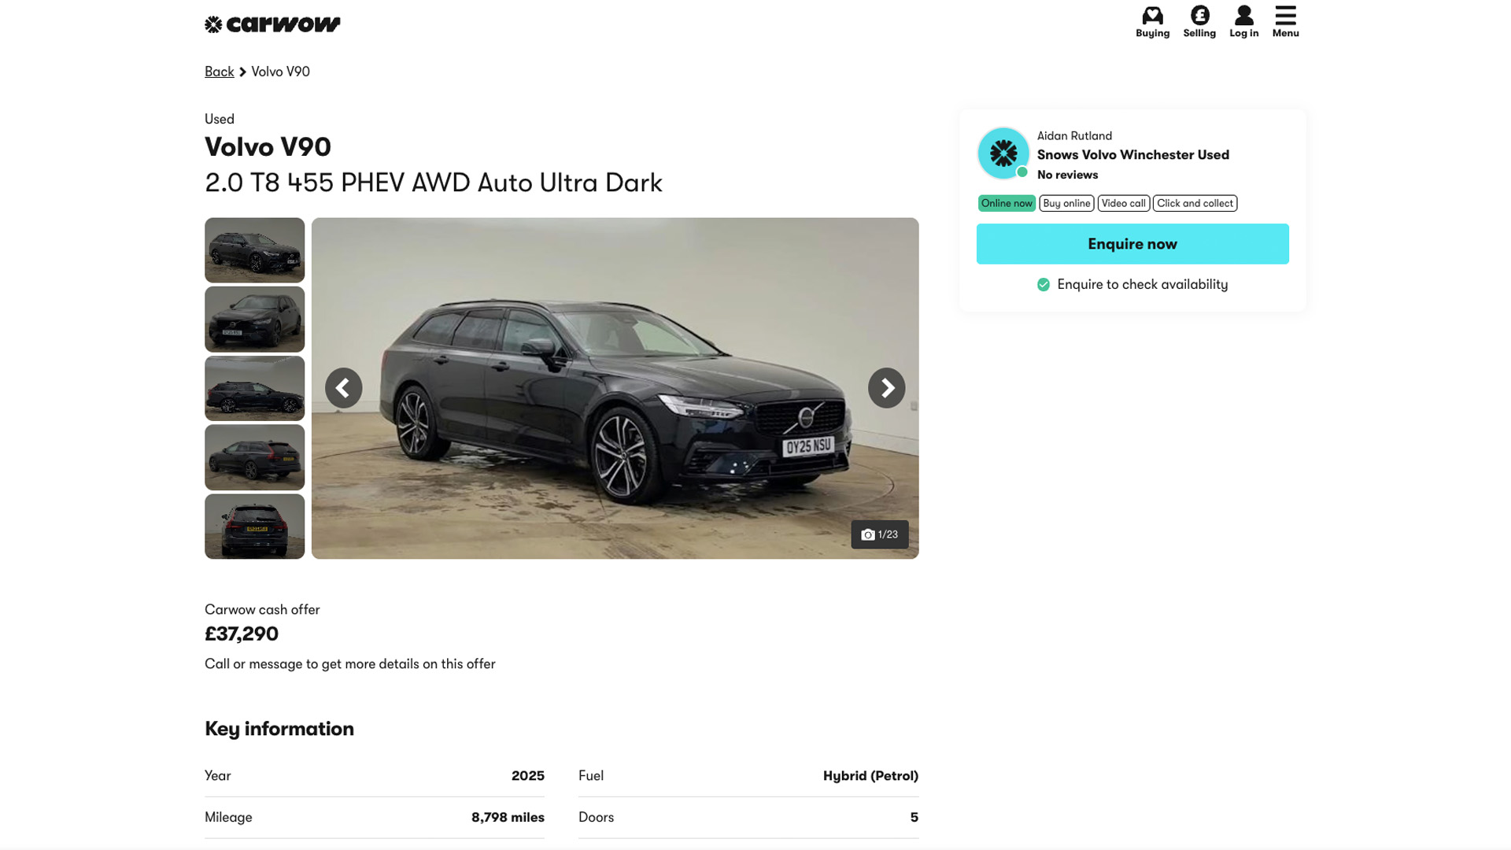Click the dealer avatar for Snows Volvo
Viewport: 1511px width, 850px height.
click(x=1003, y=153)
